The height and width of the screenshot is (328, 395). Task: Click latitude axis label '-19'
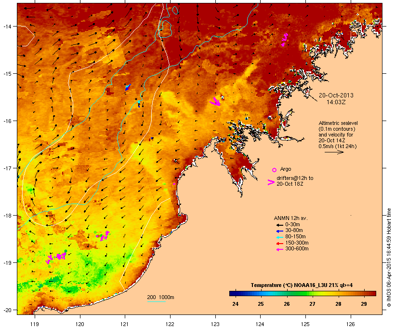pyautogui.click(x=7, y=263)
